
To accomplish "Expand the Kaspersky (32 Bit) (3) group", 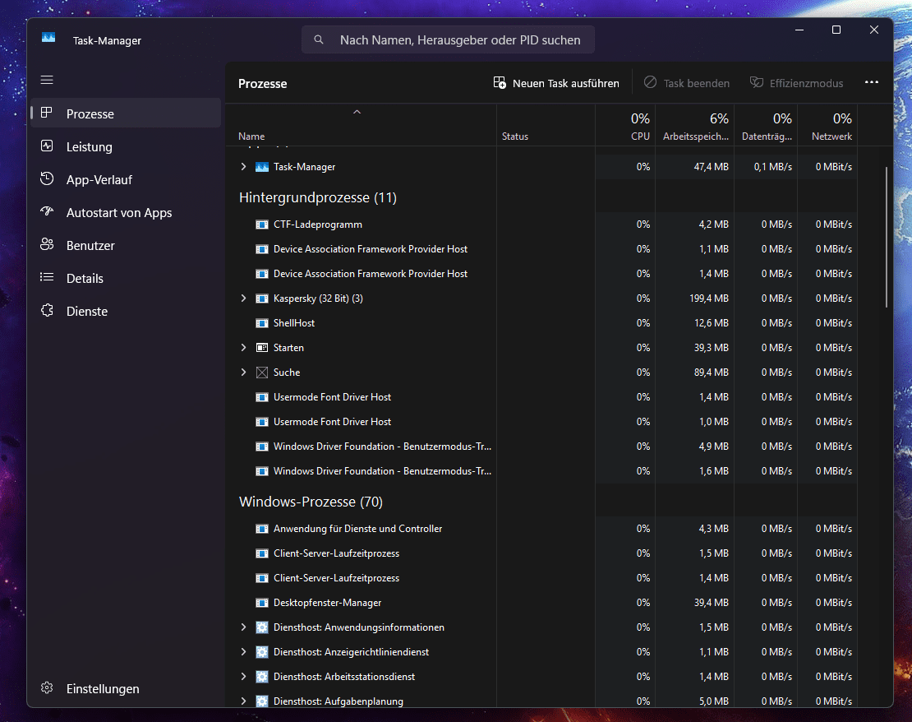I will pos(244,299).
